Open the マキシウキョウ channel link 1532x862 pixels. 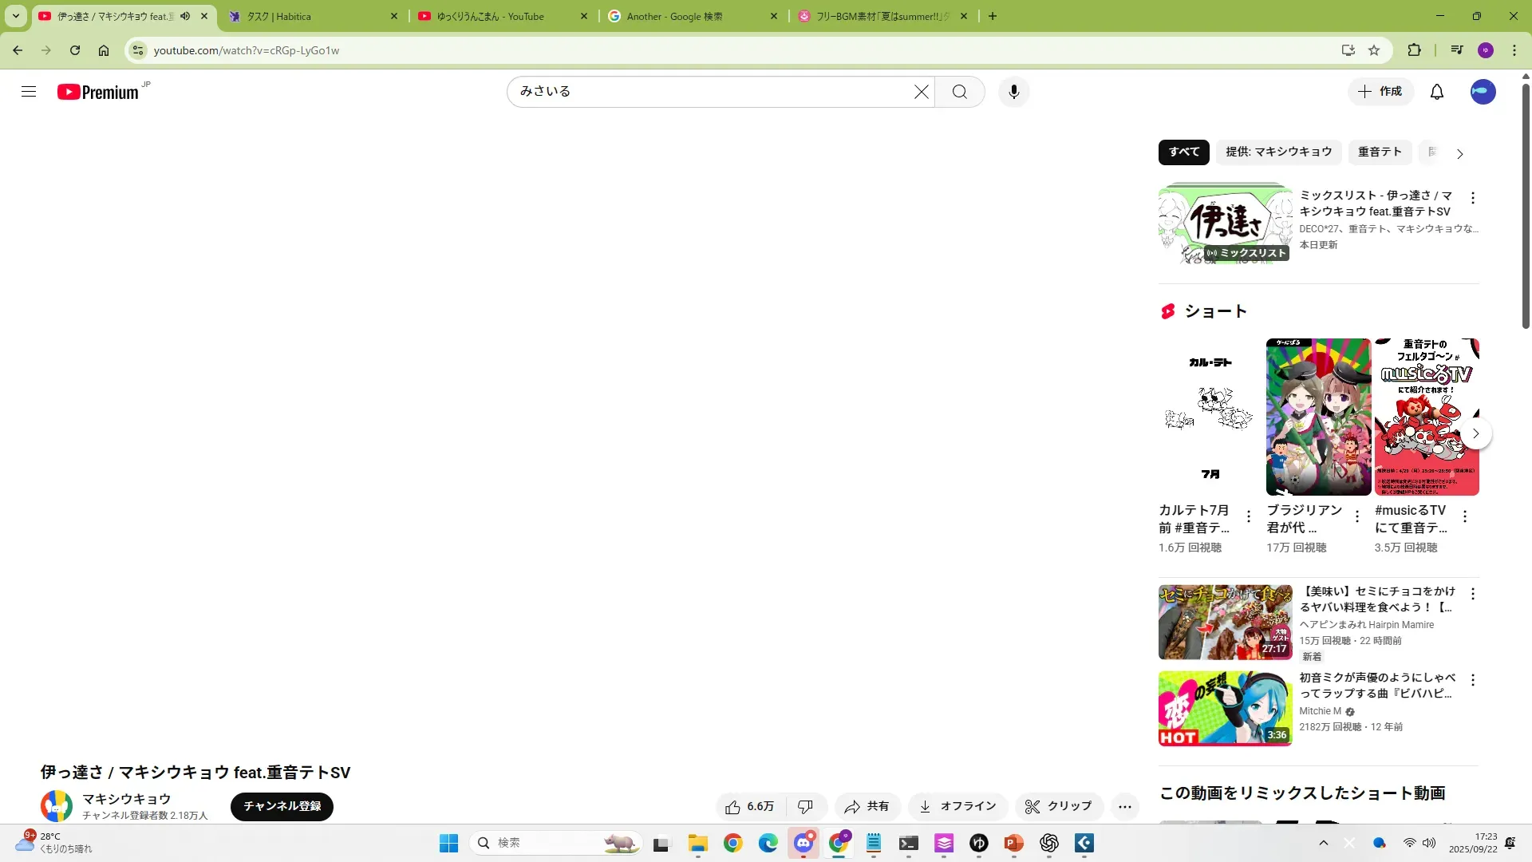coord(126,798)
